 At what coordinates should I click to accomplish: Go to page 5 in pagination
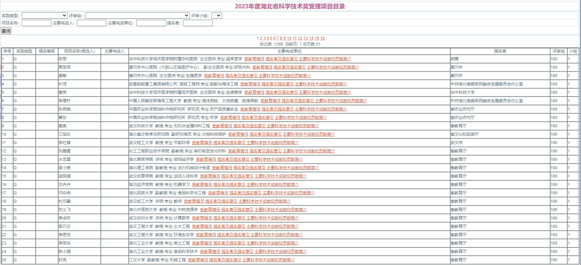(271, 38)
